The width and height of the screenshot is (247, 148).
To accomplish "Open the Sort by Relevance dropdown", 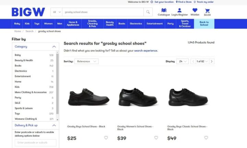I will 86,61.
